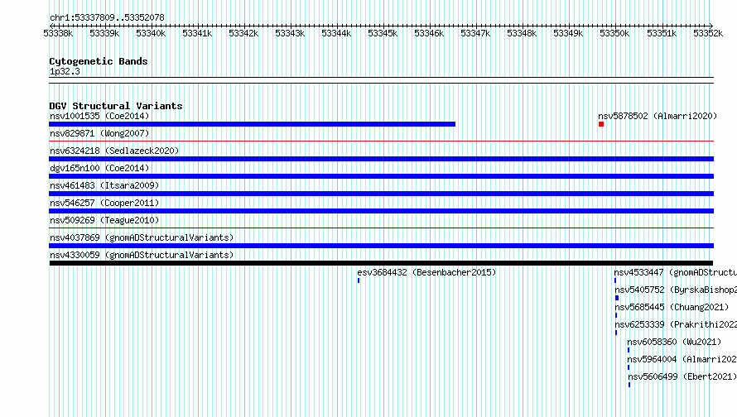Open nsv6324218 (Sedlazeck2020) variant
The image size is (737, 417).
pos(114,151)
